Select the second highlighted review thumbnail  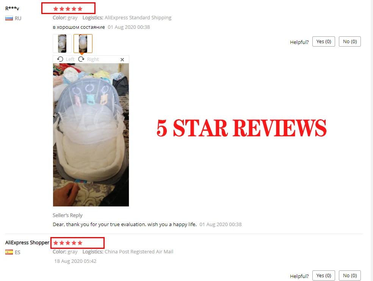point(83,44)
